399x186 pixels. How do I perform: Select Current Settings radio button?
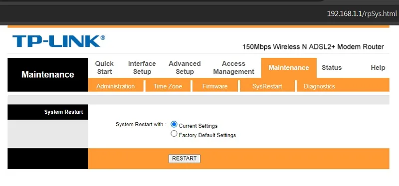(174, 125)
